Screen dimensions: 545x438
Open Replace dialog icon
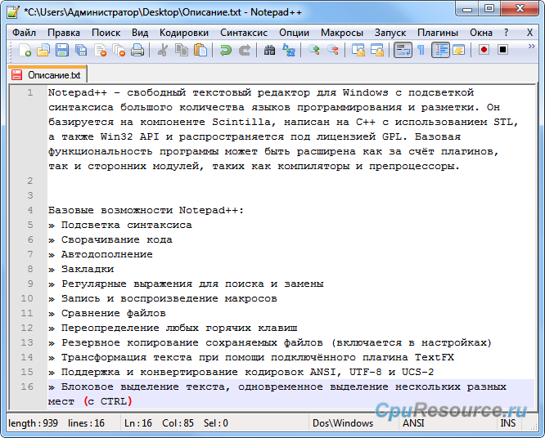point(289,51)
